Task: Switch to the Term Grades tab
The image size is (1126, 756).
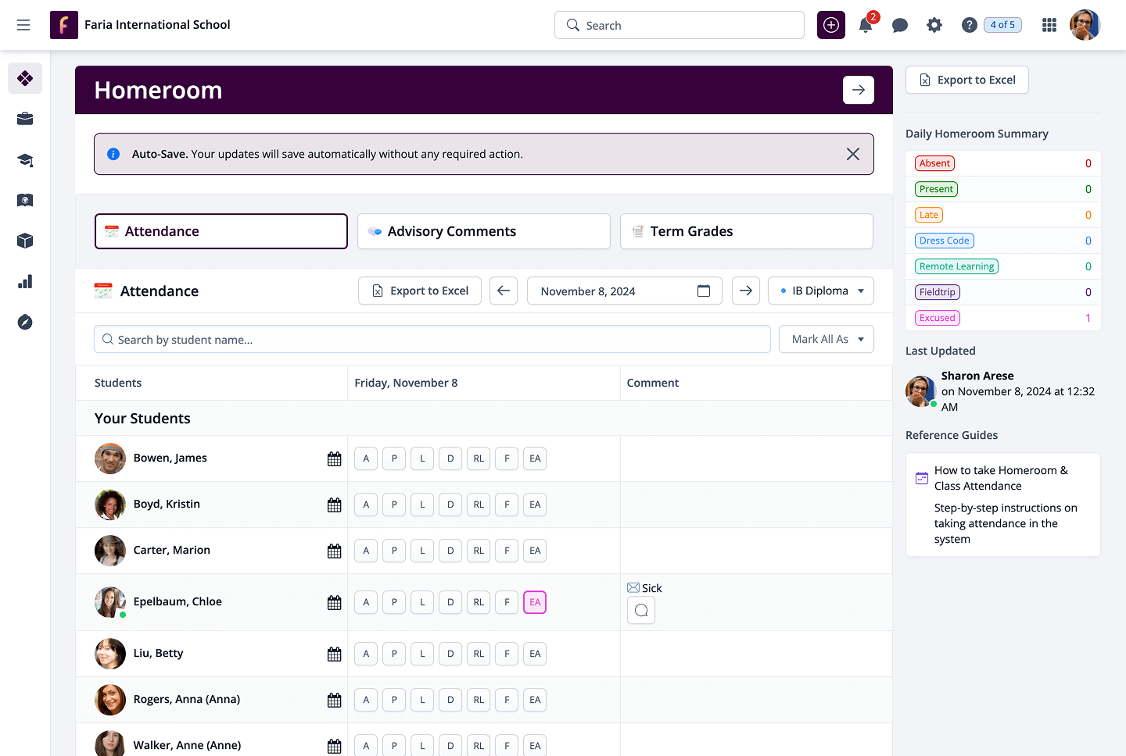Action: (746, 231)
